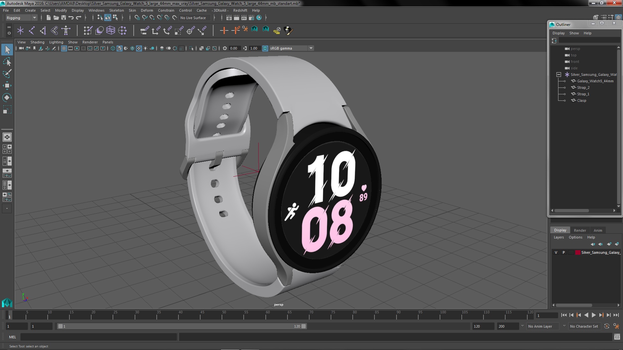
Task: Toggle textured display in viewport
Action: click(x=139, y=48)
